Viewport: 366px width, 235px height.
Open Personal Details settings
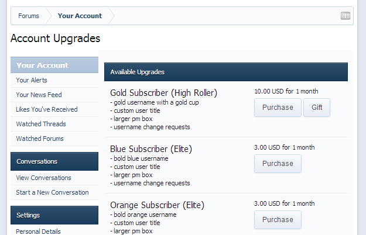pos(38,231)
